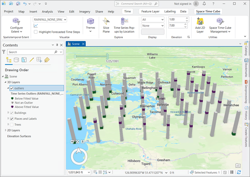Refresh the map view
Screen dimensions: 250x177
239,172
